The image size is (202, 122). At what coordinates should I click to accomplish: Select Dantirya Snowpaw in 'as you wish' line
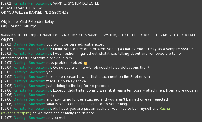click(29, 118)
